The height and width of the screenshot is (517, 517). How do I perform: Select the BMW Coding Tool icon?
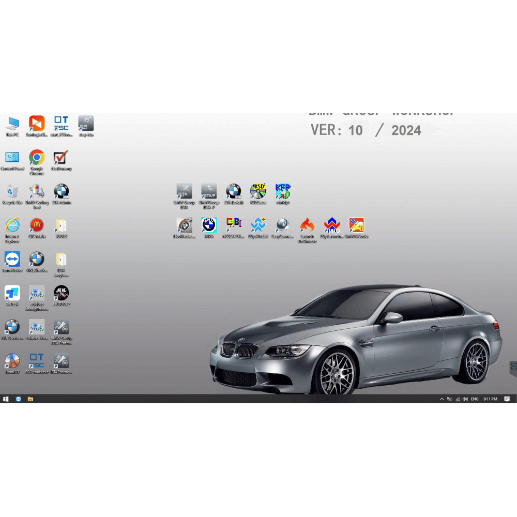[37, 192]
